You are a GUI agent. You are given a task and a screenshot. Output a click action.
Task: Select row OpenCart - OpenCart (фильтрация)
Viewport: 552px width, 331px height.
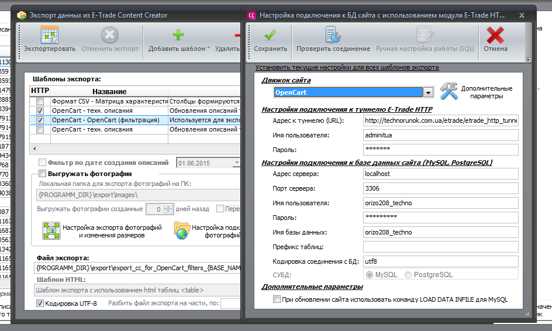(x=135, y=120)
